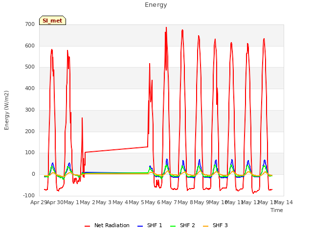Click the May 2 x-axis tick label

pyautogui.click(x=88, y=202)
